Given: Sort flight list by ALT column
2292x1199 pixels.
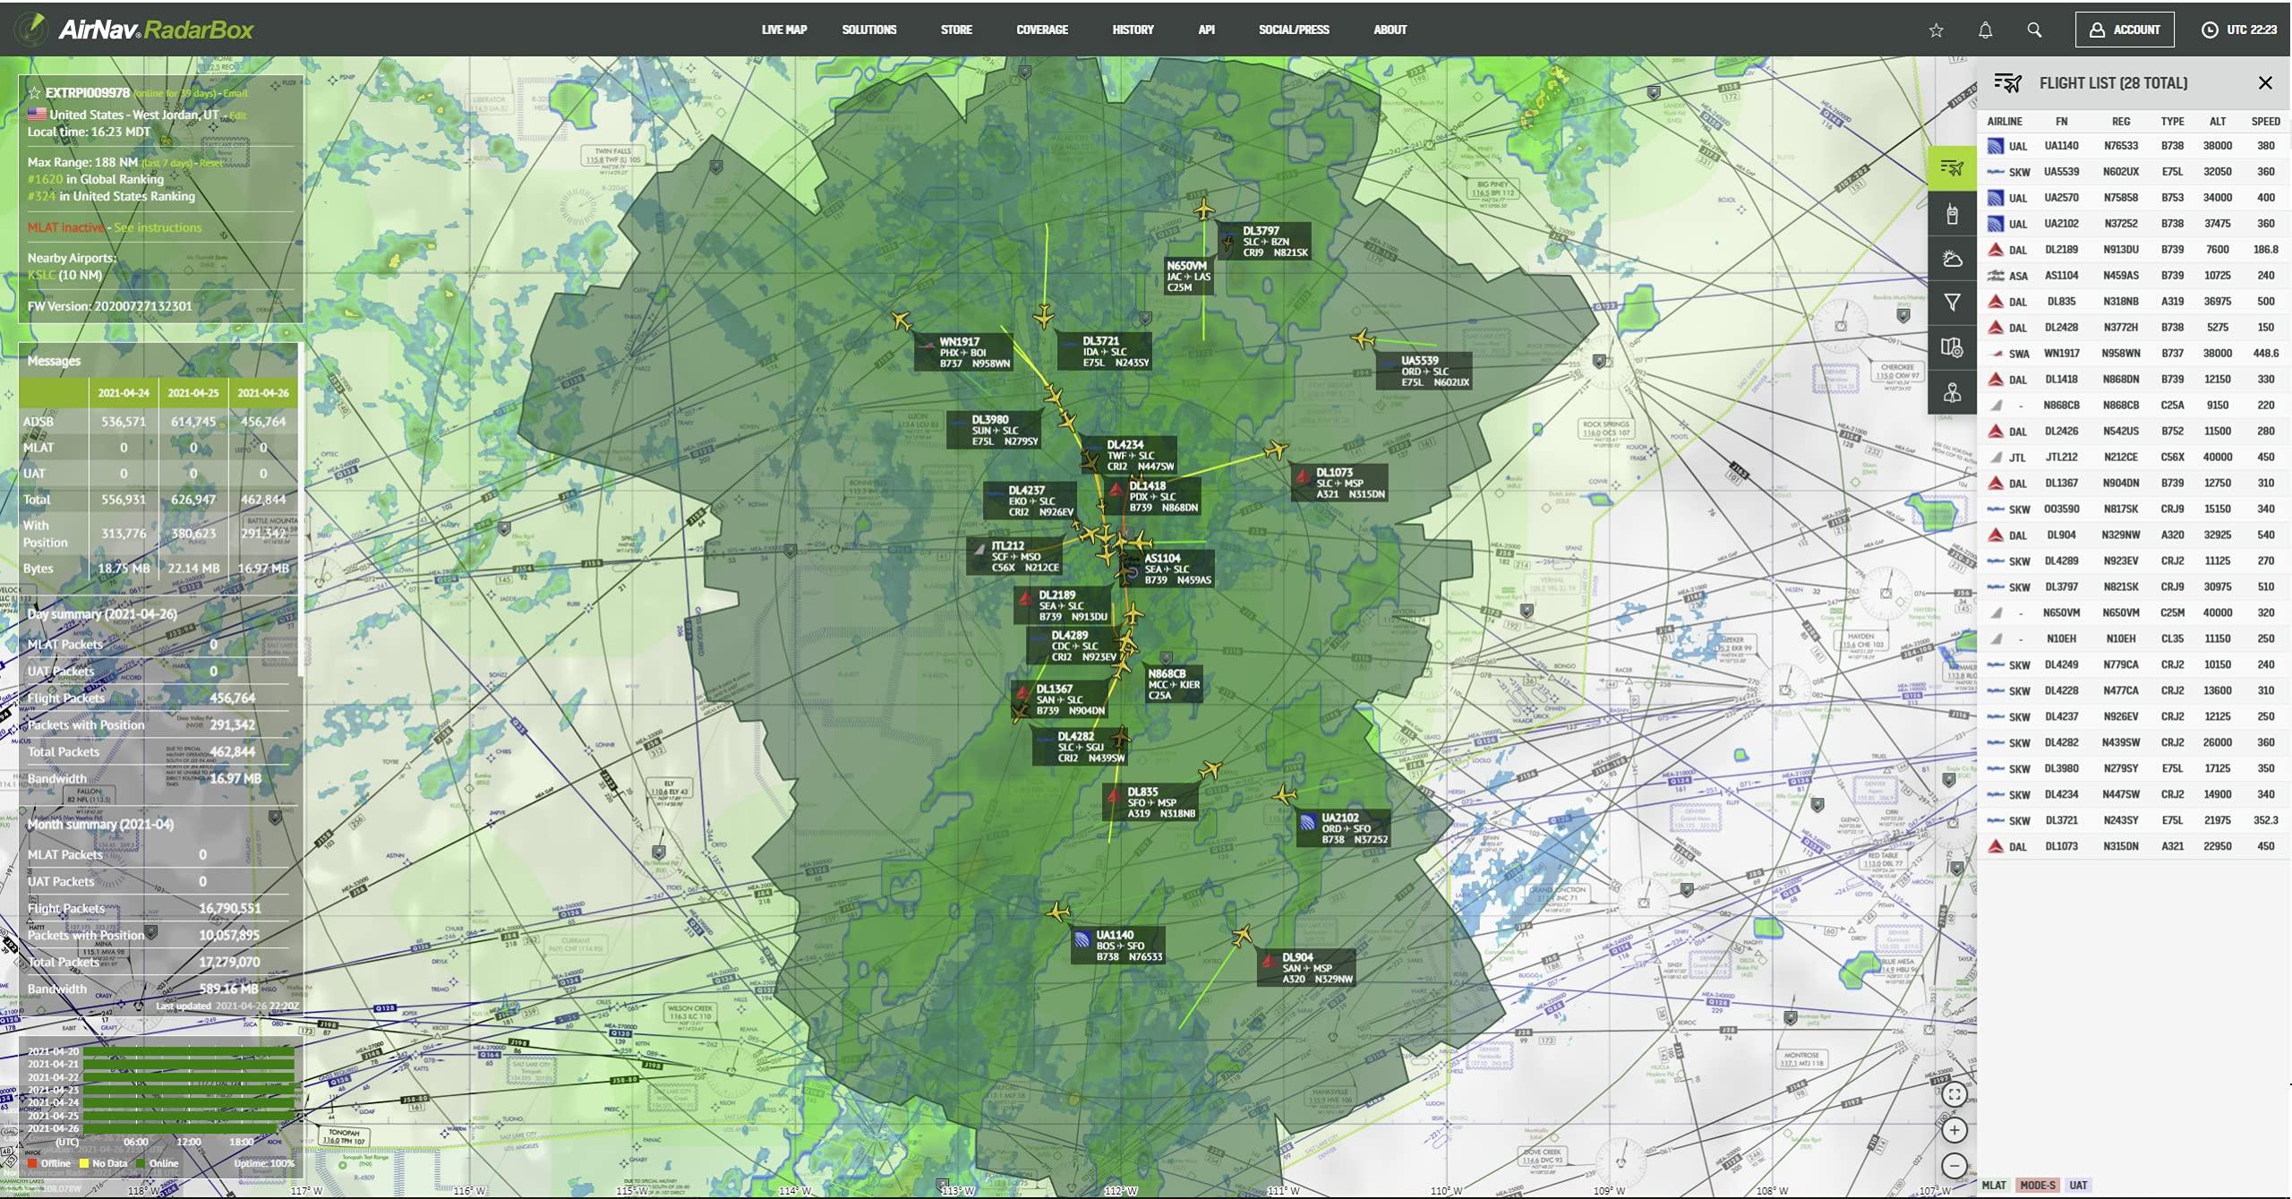Looking at the screenshot, I should [x=2217, y=122].
